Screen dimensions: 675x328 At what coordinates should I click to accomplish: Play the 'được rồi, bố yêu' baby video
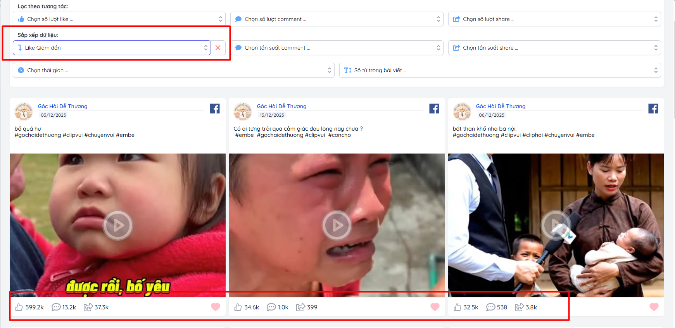[117, 225]
